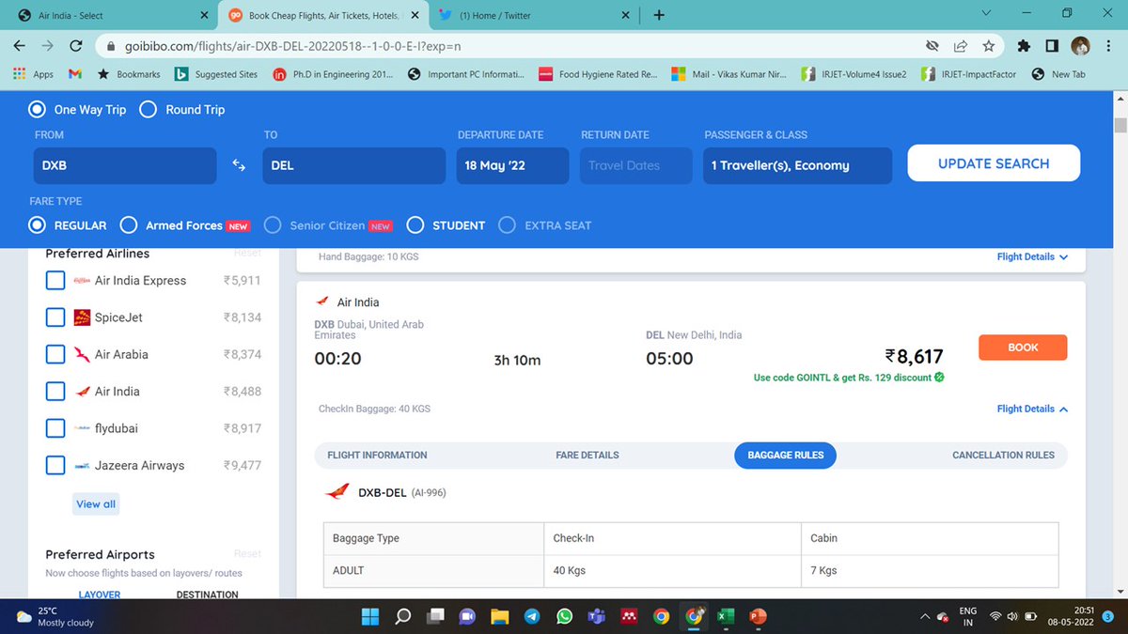1128x634 pixels.
Task: Expand all airlines with View all
Action: pyautogui.click(x=96, y=504)
